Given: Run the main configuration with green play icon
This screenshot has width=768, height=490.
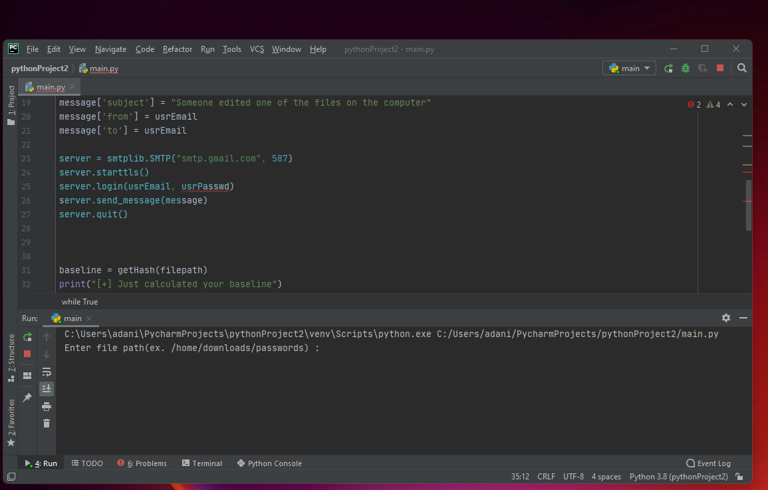Looking at the screenshot, I should [x=668, y=67].
